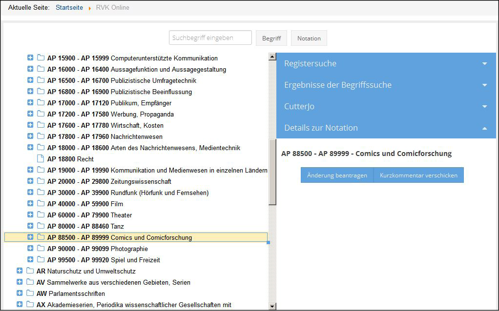Select AP 17800 - AP 17960 Nachrichtenwesen entry

(x=104, y=136)
